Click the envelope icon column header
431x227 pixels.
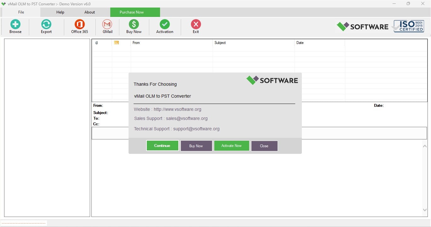116,43
